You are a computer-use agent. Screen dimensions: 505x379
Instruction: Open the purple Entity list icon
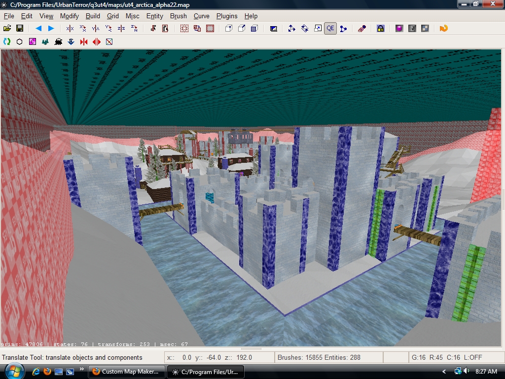(x=399, y=29)
